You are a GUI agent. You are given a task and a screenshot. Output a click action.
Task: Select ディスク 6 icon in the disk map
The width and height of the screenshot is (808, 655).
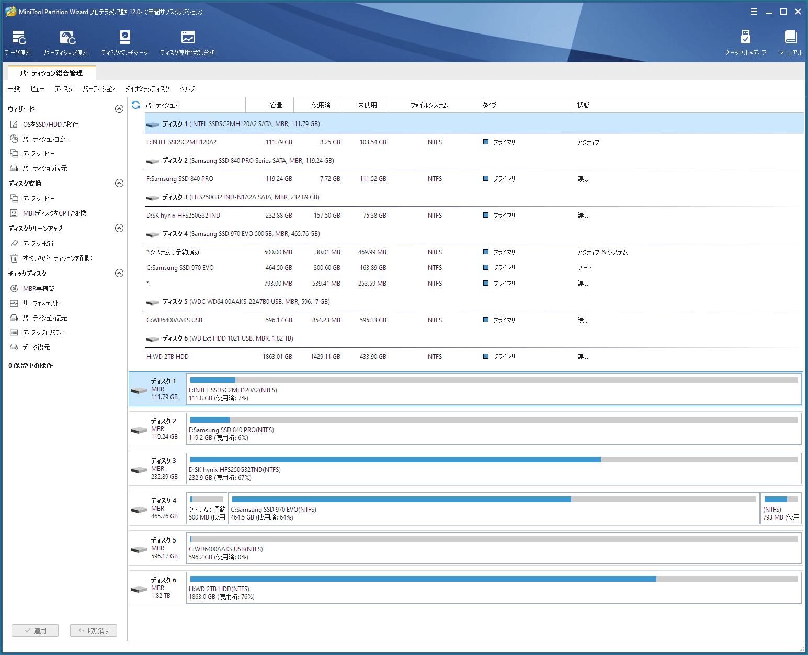point(139,590)
